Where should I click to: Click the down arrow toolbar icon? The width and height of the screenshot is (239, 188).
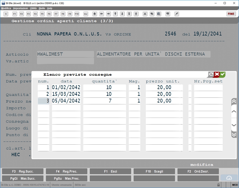(122, 14)
